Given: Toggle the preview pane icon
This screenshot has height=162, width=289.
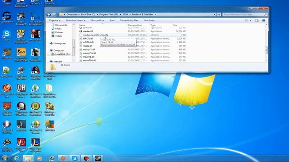Looking at the screenshot, I should (x=257, y=20).
